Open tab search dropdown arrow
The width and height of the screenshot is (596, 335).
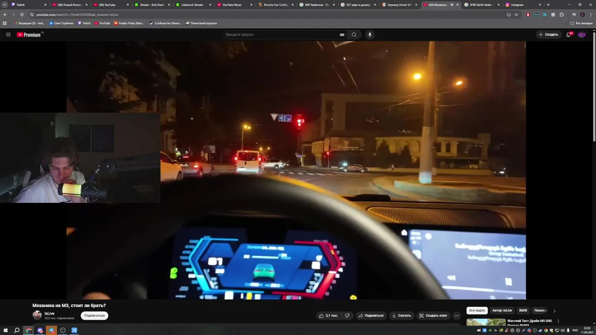(x=5, y=5)
